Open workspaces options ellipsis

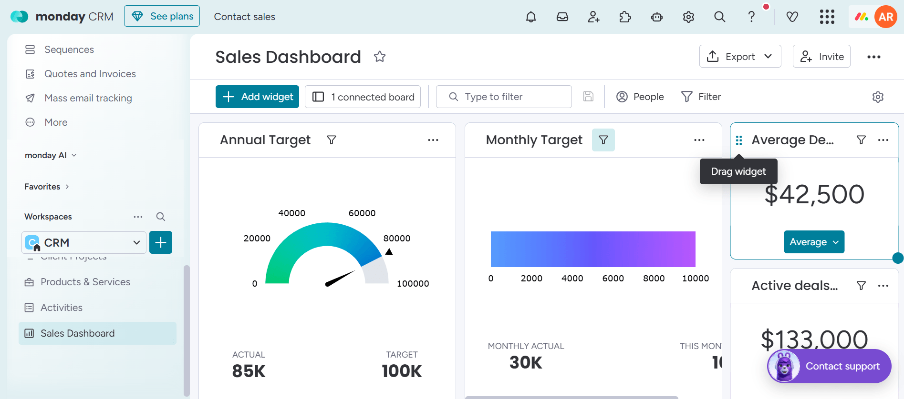click(x=138, y=217)
